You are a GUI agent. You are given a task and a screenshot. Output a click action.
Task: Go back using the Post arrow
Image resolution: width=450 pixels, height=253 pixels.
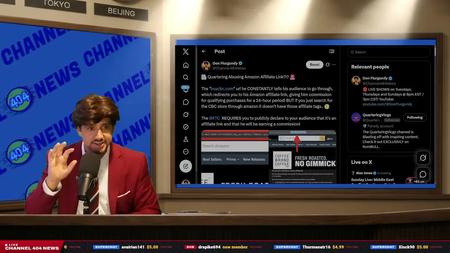(x=204, y=51)
